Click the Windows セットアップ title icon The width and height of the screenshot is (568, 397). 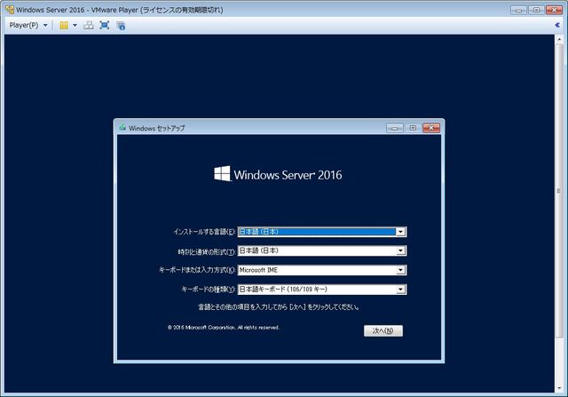pos(122,128)
